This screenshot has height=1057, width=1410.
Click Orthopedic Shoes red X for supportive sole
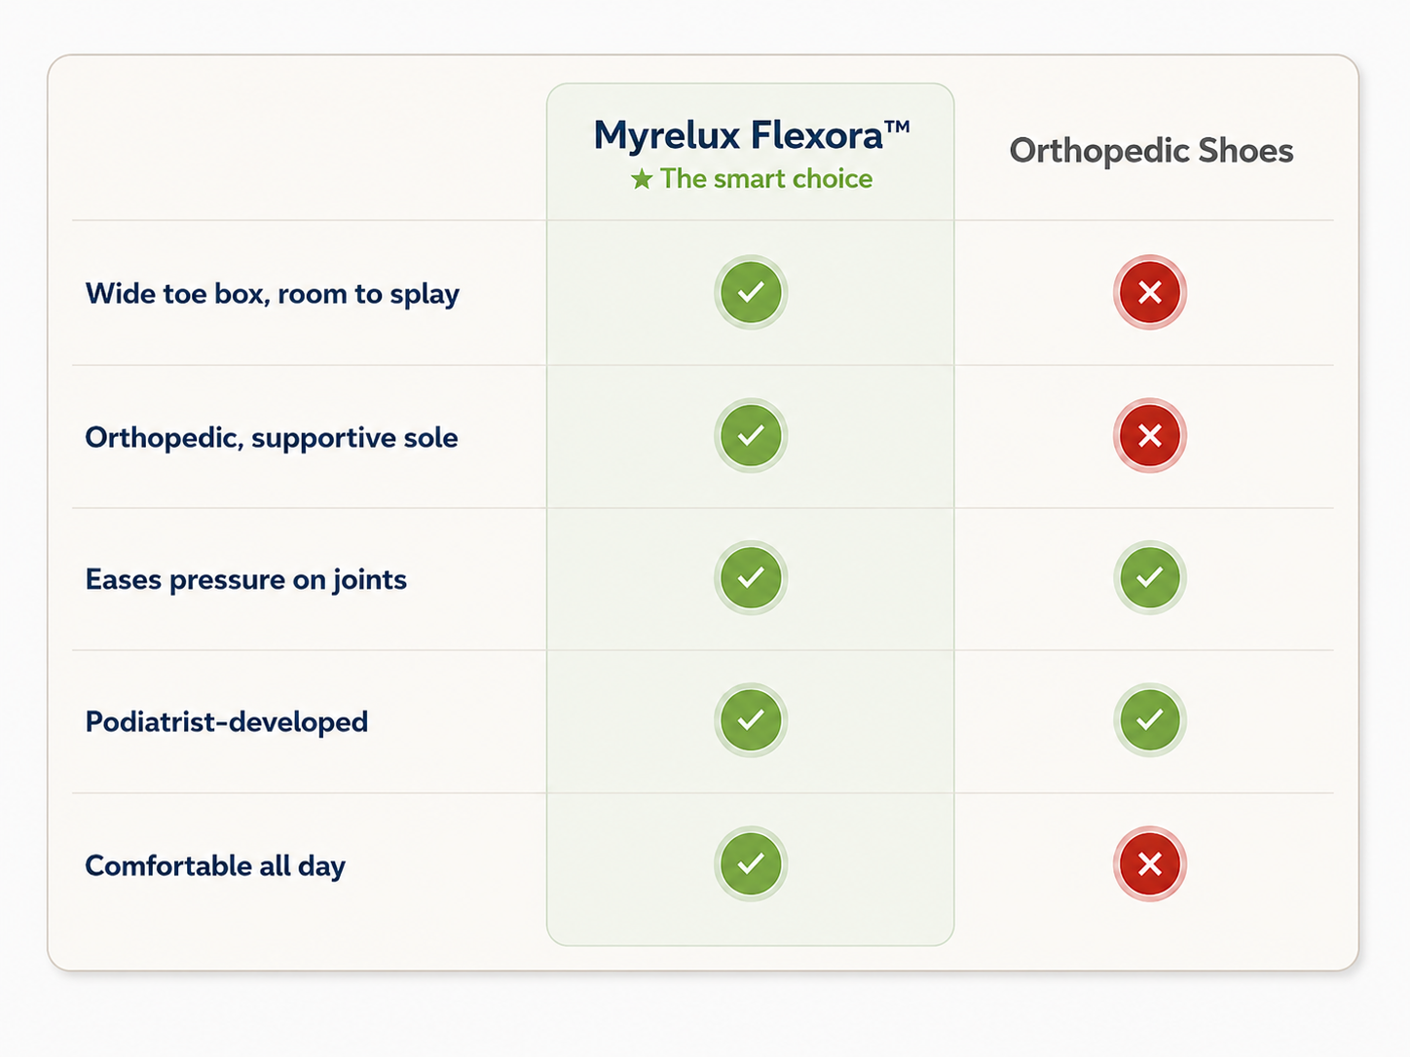(1150, 435)
